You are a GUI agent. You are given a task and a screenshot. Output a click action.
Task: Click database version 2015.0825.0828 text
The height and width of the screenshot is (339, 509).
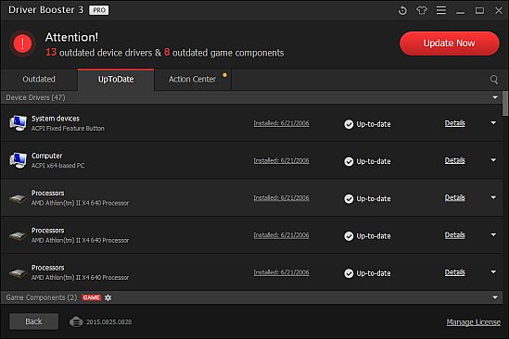pyautogui.click(x=108, y=322)
